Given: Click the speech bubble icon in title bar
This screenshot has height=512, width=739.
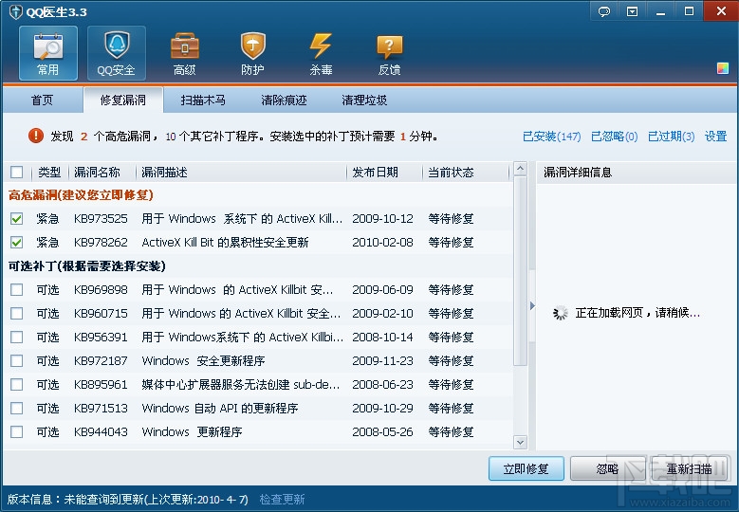Looking at the screenshot, I should [x=604, y=11].
